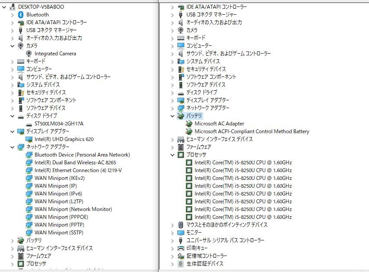369x272 pixels.
Task: Collapse the カメラ category in left pane
Action: pyautogui.click(x=12, y=46)
